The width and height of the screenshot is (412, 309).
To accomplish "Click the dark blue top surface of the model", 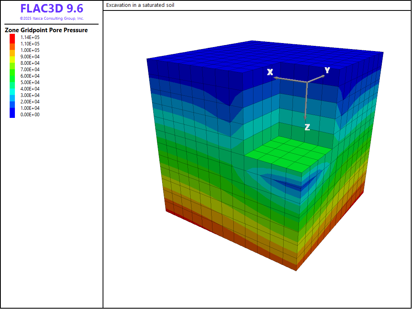I will [266, 56].
